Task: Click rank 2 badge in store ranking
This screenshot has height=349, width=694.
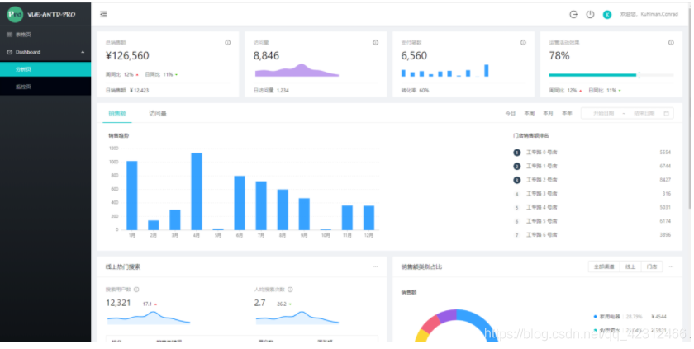Action: [x=516, y=166]
